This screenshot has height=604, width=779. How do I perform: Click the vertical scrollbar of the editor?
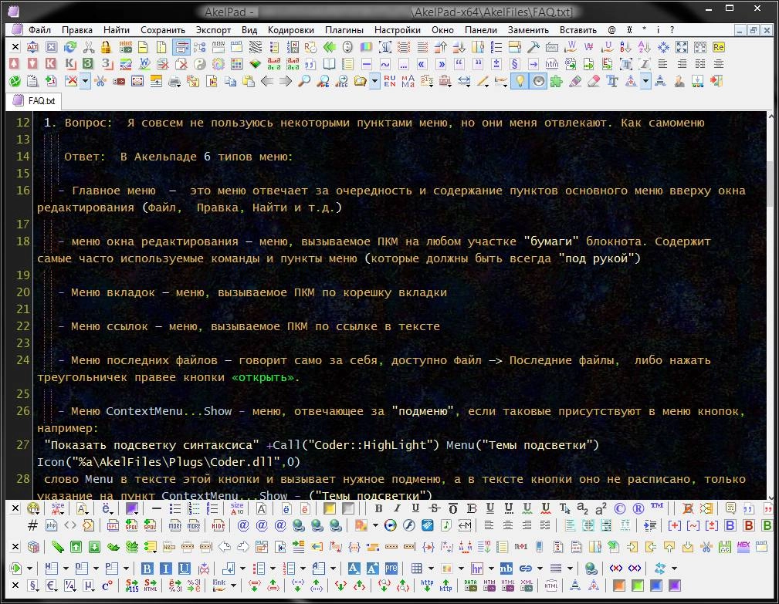(770, 306)
